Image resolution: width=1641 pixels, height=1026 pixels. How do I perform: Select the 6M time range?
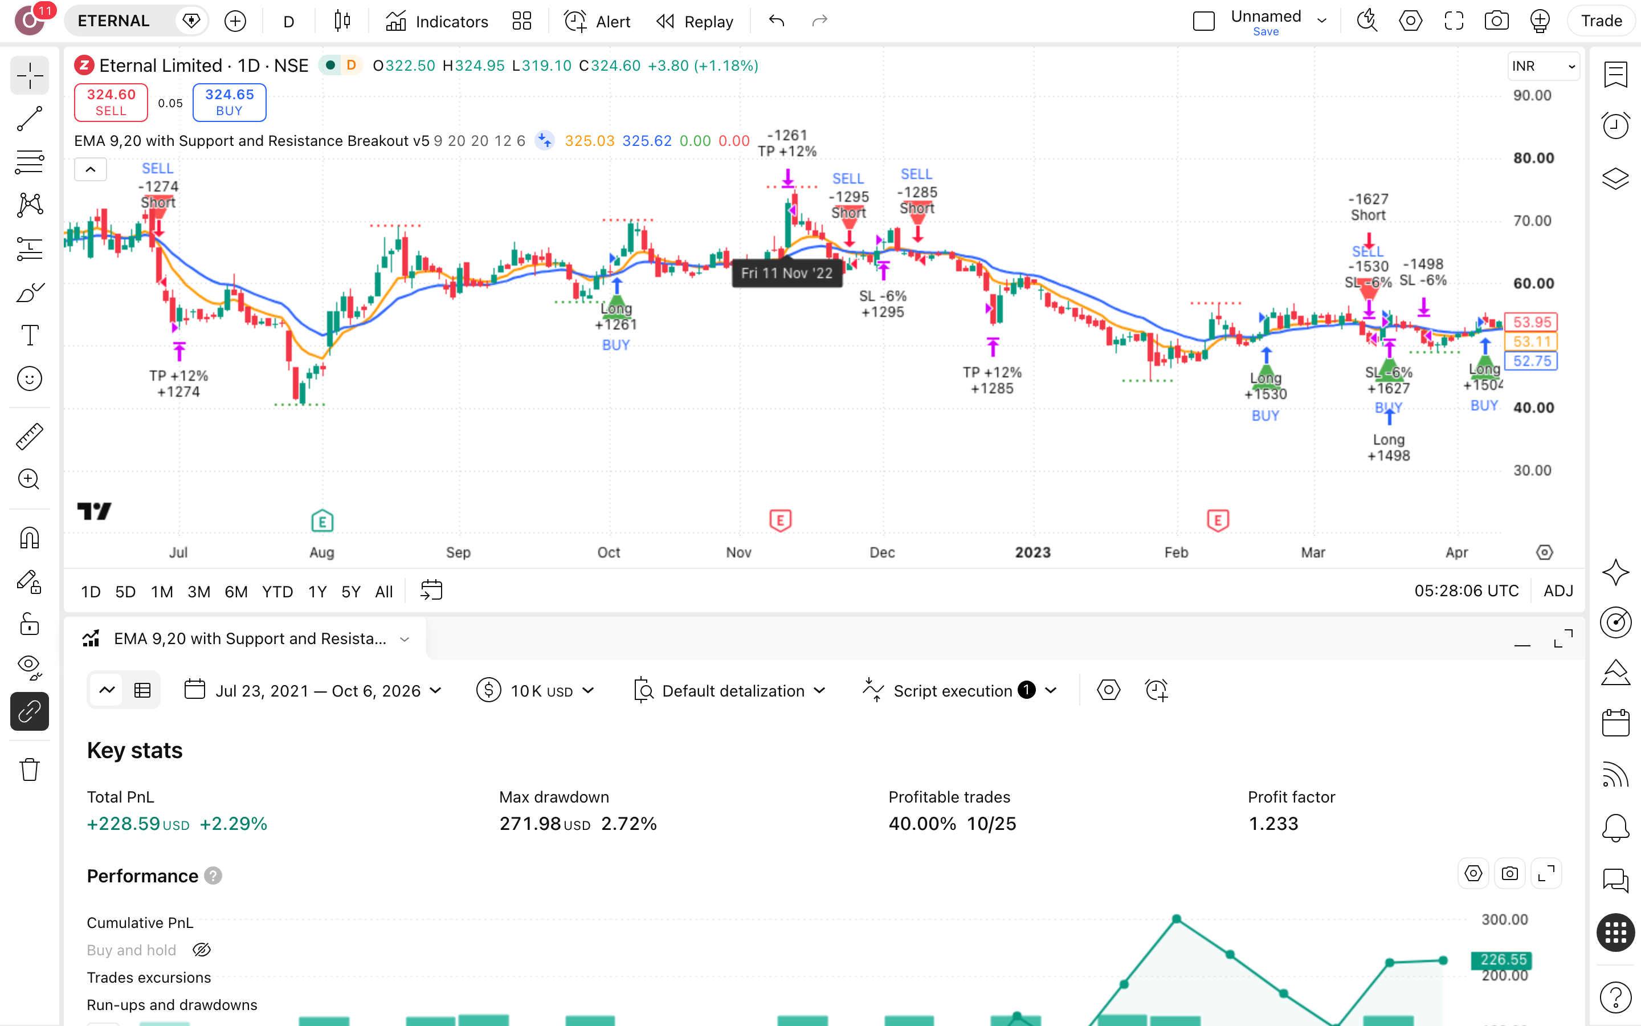click(236, 592)
